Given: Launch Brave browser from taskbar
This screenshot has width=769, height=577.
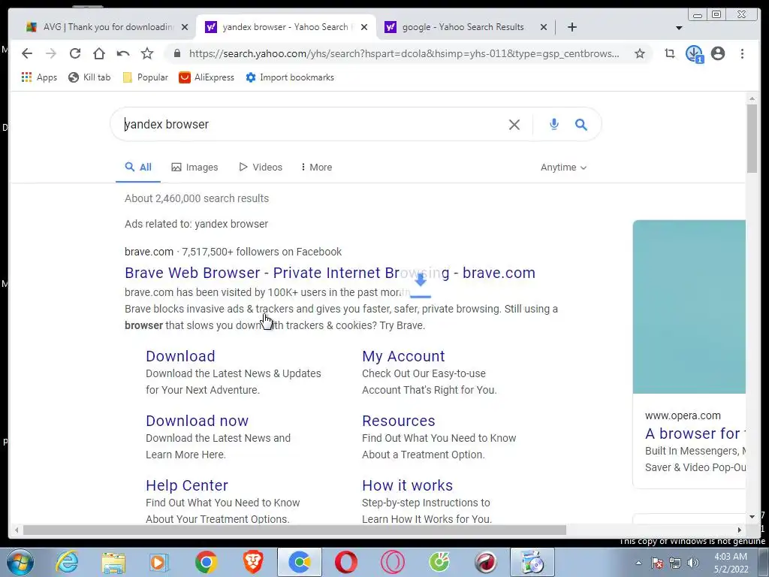Looking at the screenshot, I should [253, 562].
